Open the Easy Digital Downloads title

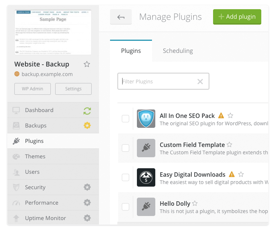pos(192,174)
